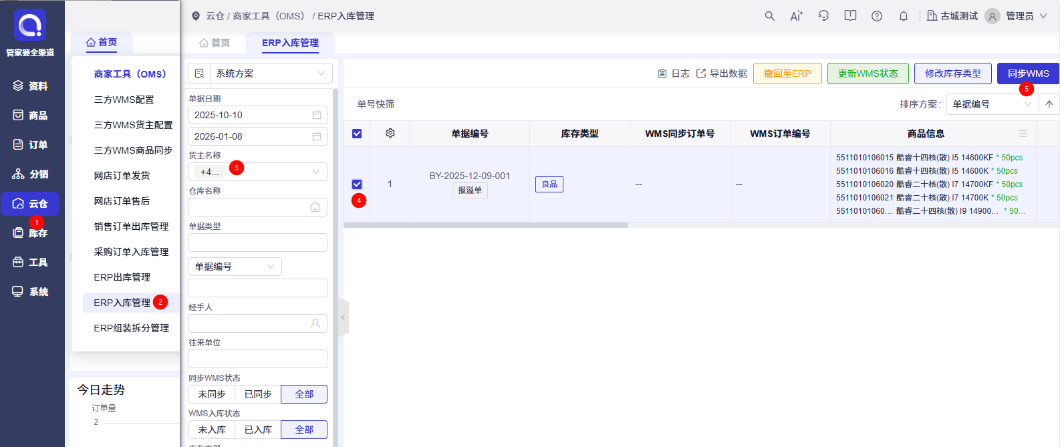Click the help question mark icon
Viewport: 1060px width, 447px height.
pyautogui.click(x=877, y=16)
